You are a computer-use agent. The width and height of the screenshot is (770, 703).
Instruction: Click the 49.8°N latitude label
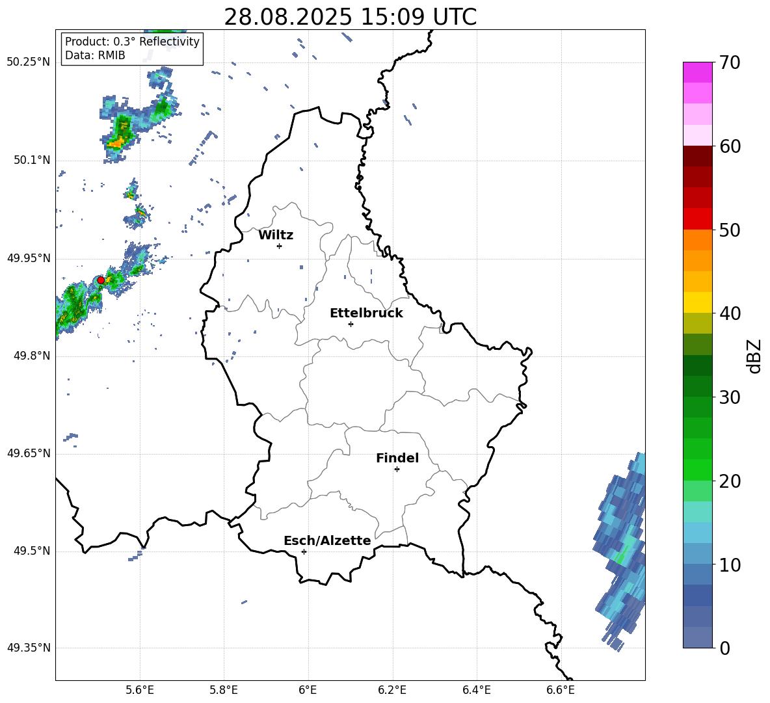[x=32, y=356]
